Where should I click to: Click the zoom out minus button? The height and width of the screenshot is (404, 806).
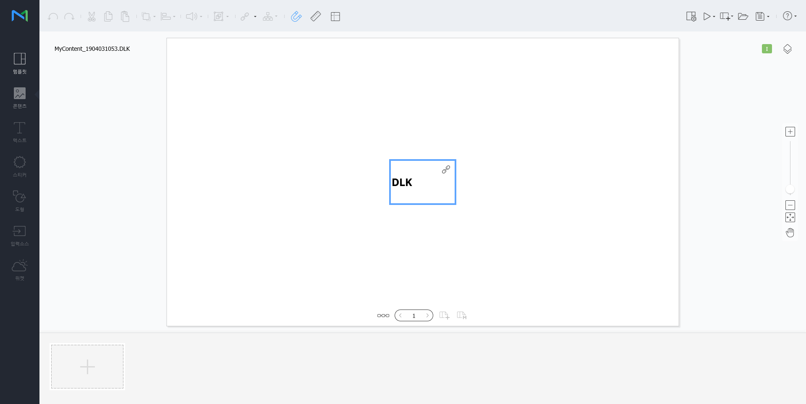(x=790, y=205)
